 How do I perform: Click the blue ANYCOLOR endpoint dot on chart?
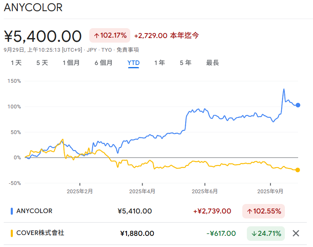298,105
